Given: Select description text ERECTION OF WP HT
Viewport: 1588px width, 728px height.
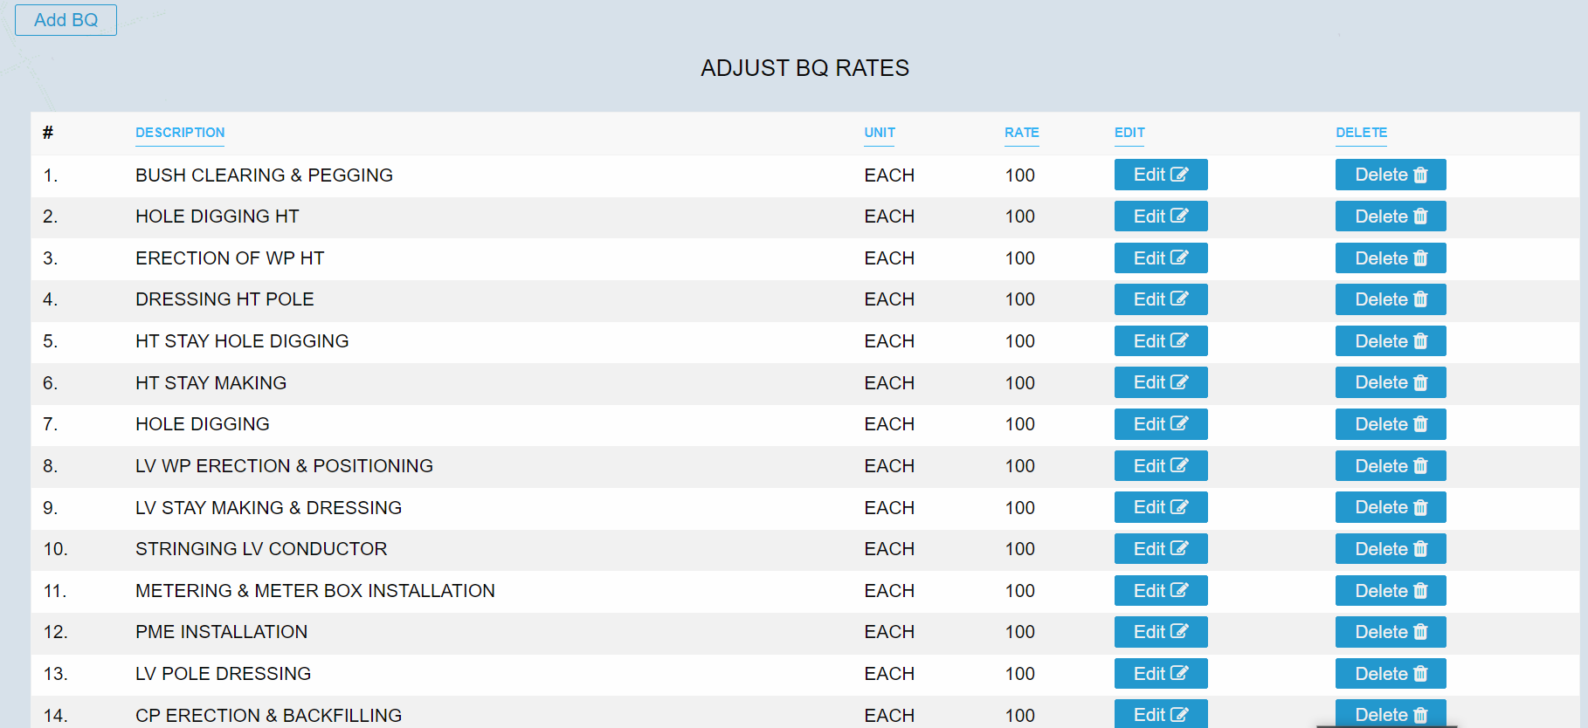Looking at the screenshot, I should pos(230,258).
